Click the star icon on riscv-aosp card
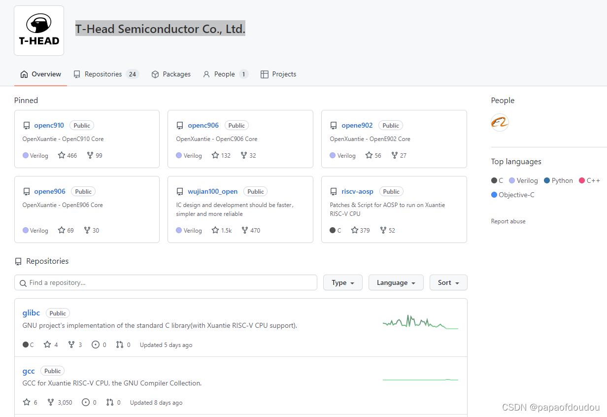Viewport: 607px width, 417px height. (355, 230)
